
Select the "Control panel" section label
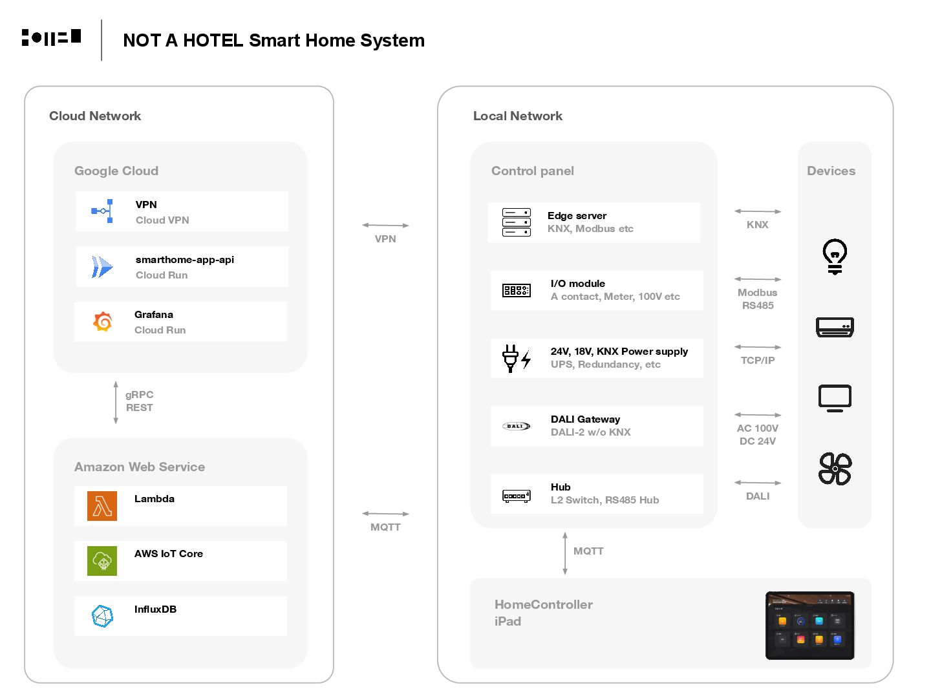click(x=533, y=171)
